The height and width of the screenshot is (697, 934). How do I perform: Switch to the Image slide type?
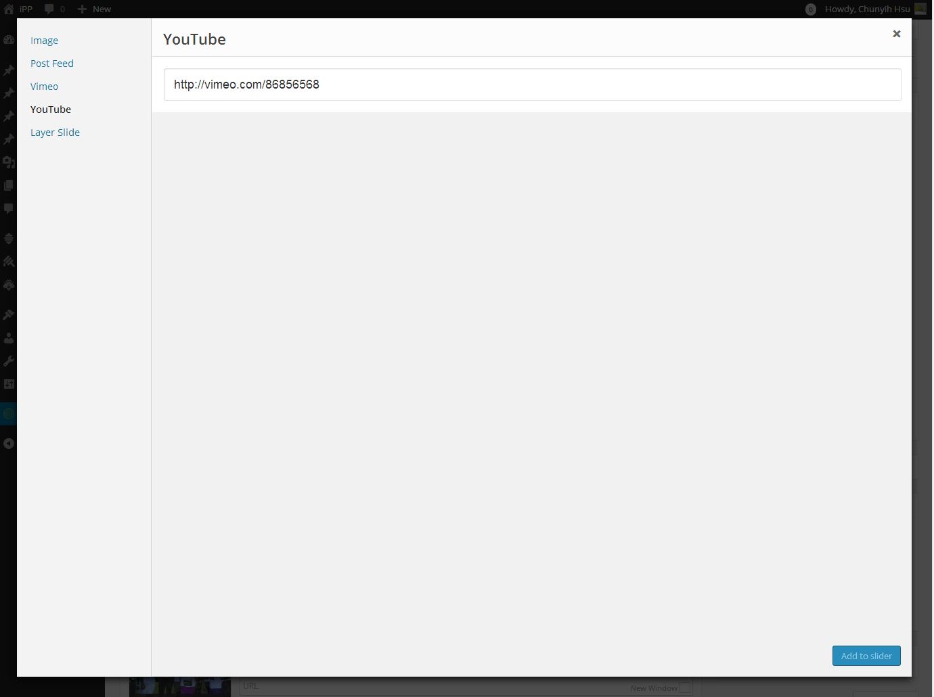pyautogui.click(x=44, y=41)
